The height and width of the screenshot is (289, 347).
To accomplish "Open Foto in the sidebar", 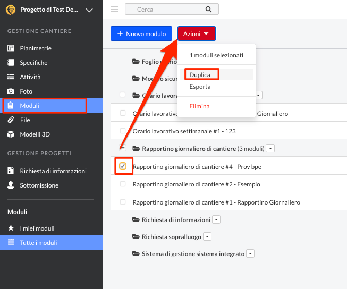I will [x=26, y=91].
